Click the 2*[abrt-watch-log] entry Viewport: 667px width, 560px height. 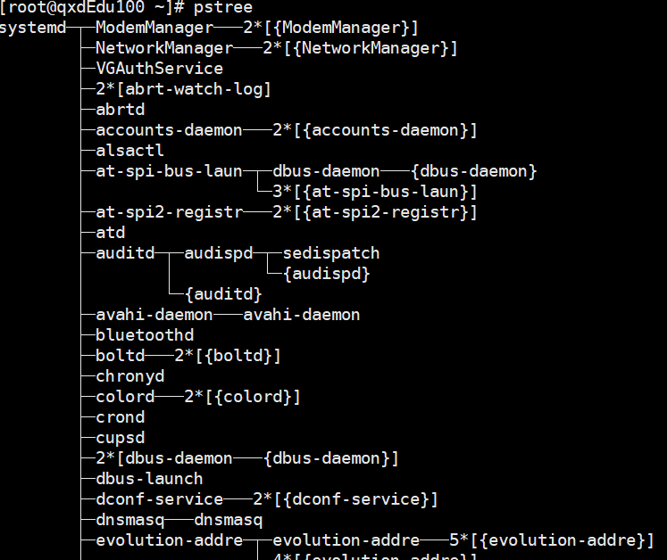coord(183,89)
